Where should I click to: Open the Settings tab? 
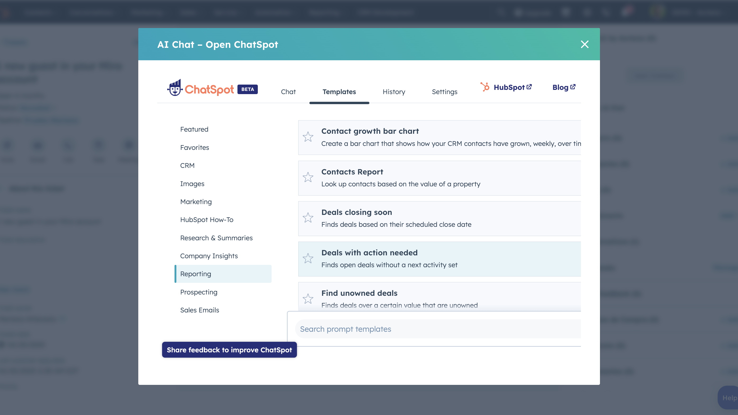tap(444, 92)
